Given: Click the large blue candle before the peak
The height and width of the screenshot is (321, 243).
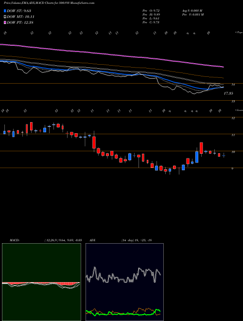Looking at the screenshot, I should [x=197, y=157].
